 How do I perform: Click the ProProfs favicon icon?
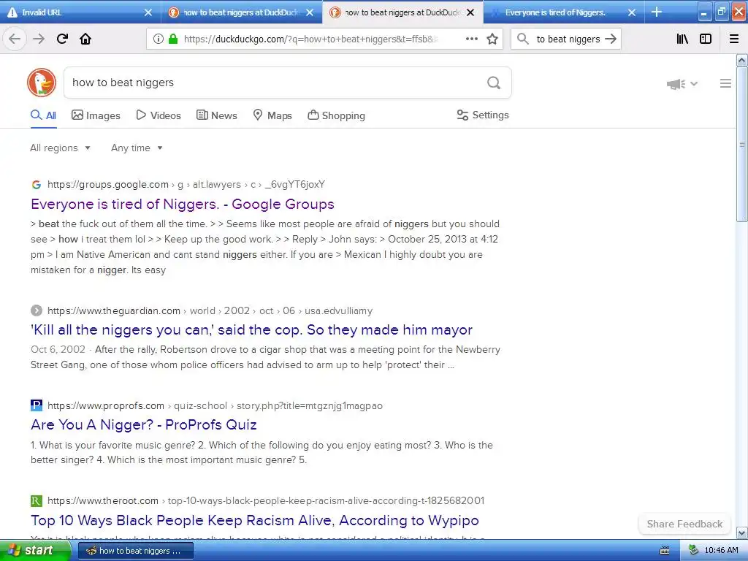point(37,405)
